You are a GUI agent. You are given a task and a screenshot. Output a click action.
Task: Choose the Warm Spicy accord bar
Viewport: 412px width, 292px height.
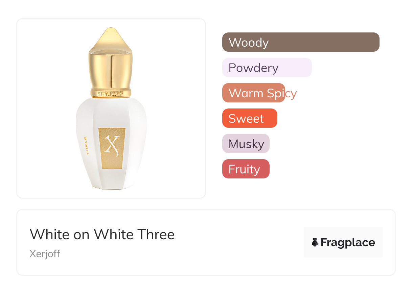click(254, 93)
